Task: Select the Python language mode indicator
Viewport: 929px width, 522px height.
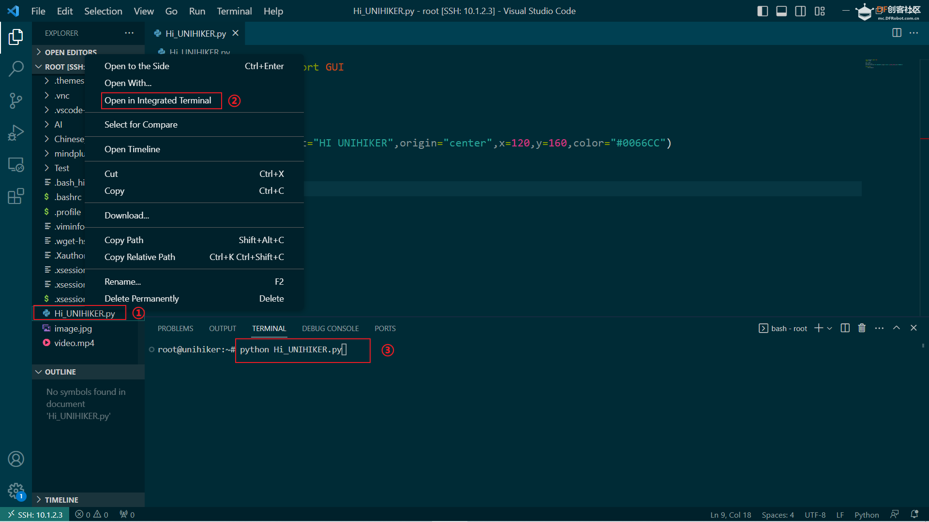Action: click(x=867, y=515)
